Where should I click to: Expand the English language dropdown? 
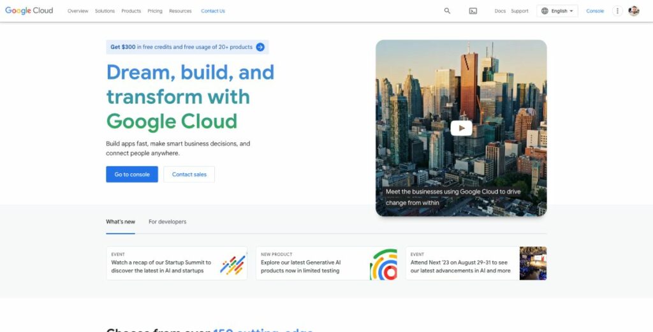coord(557,11)
